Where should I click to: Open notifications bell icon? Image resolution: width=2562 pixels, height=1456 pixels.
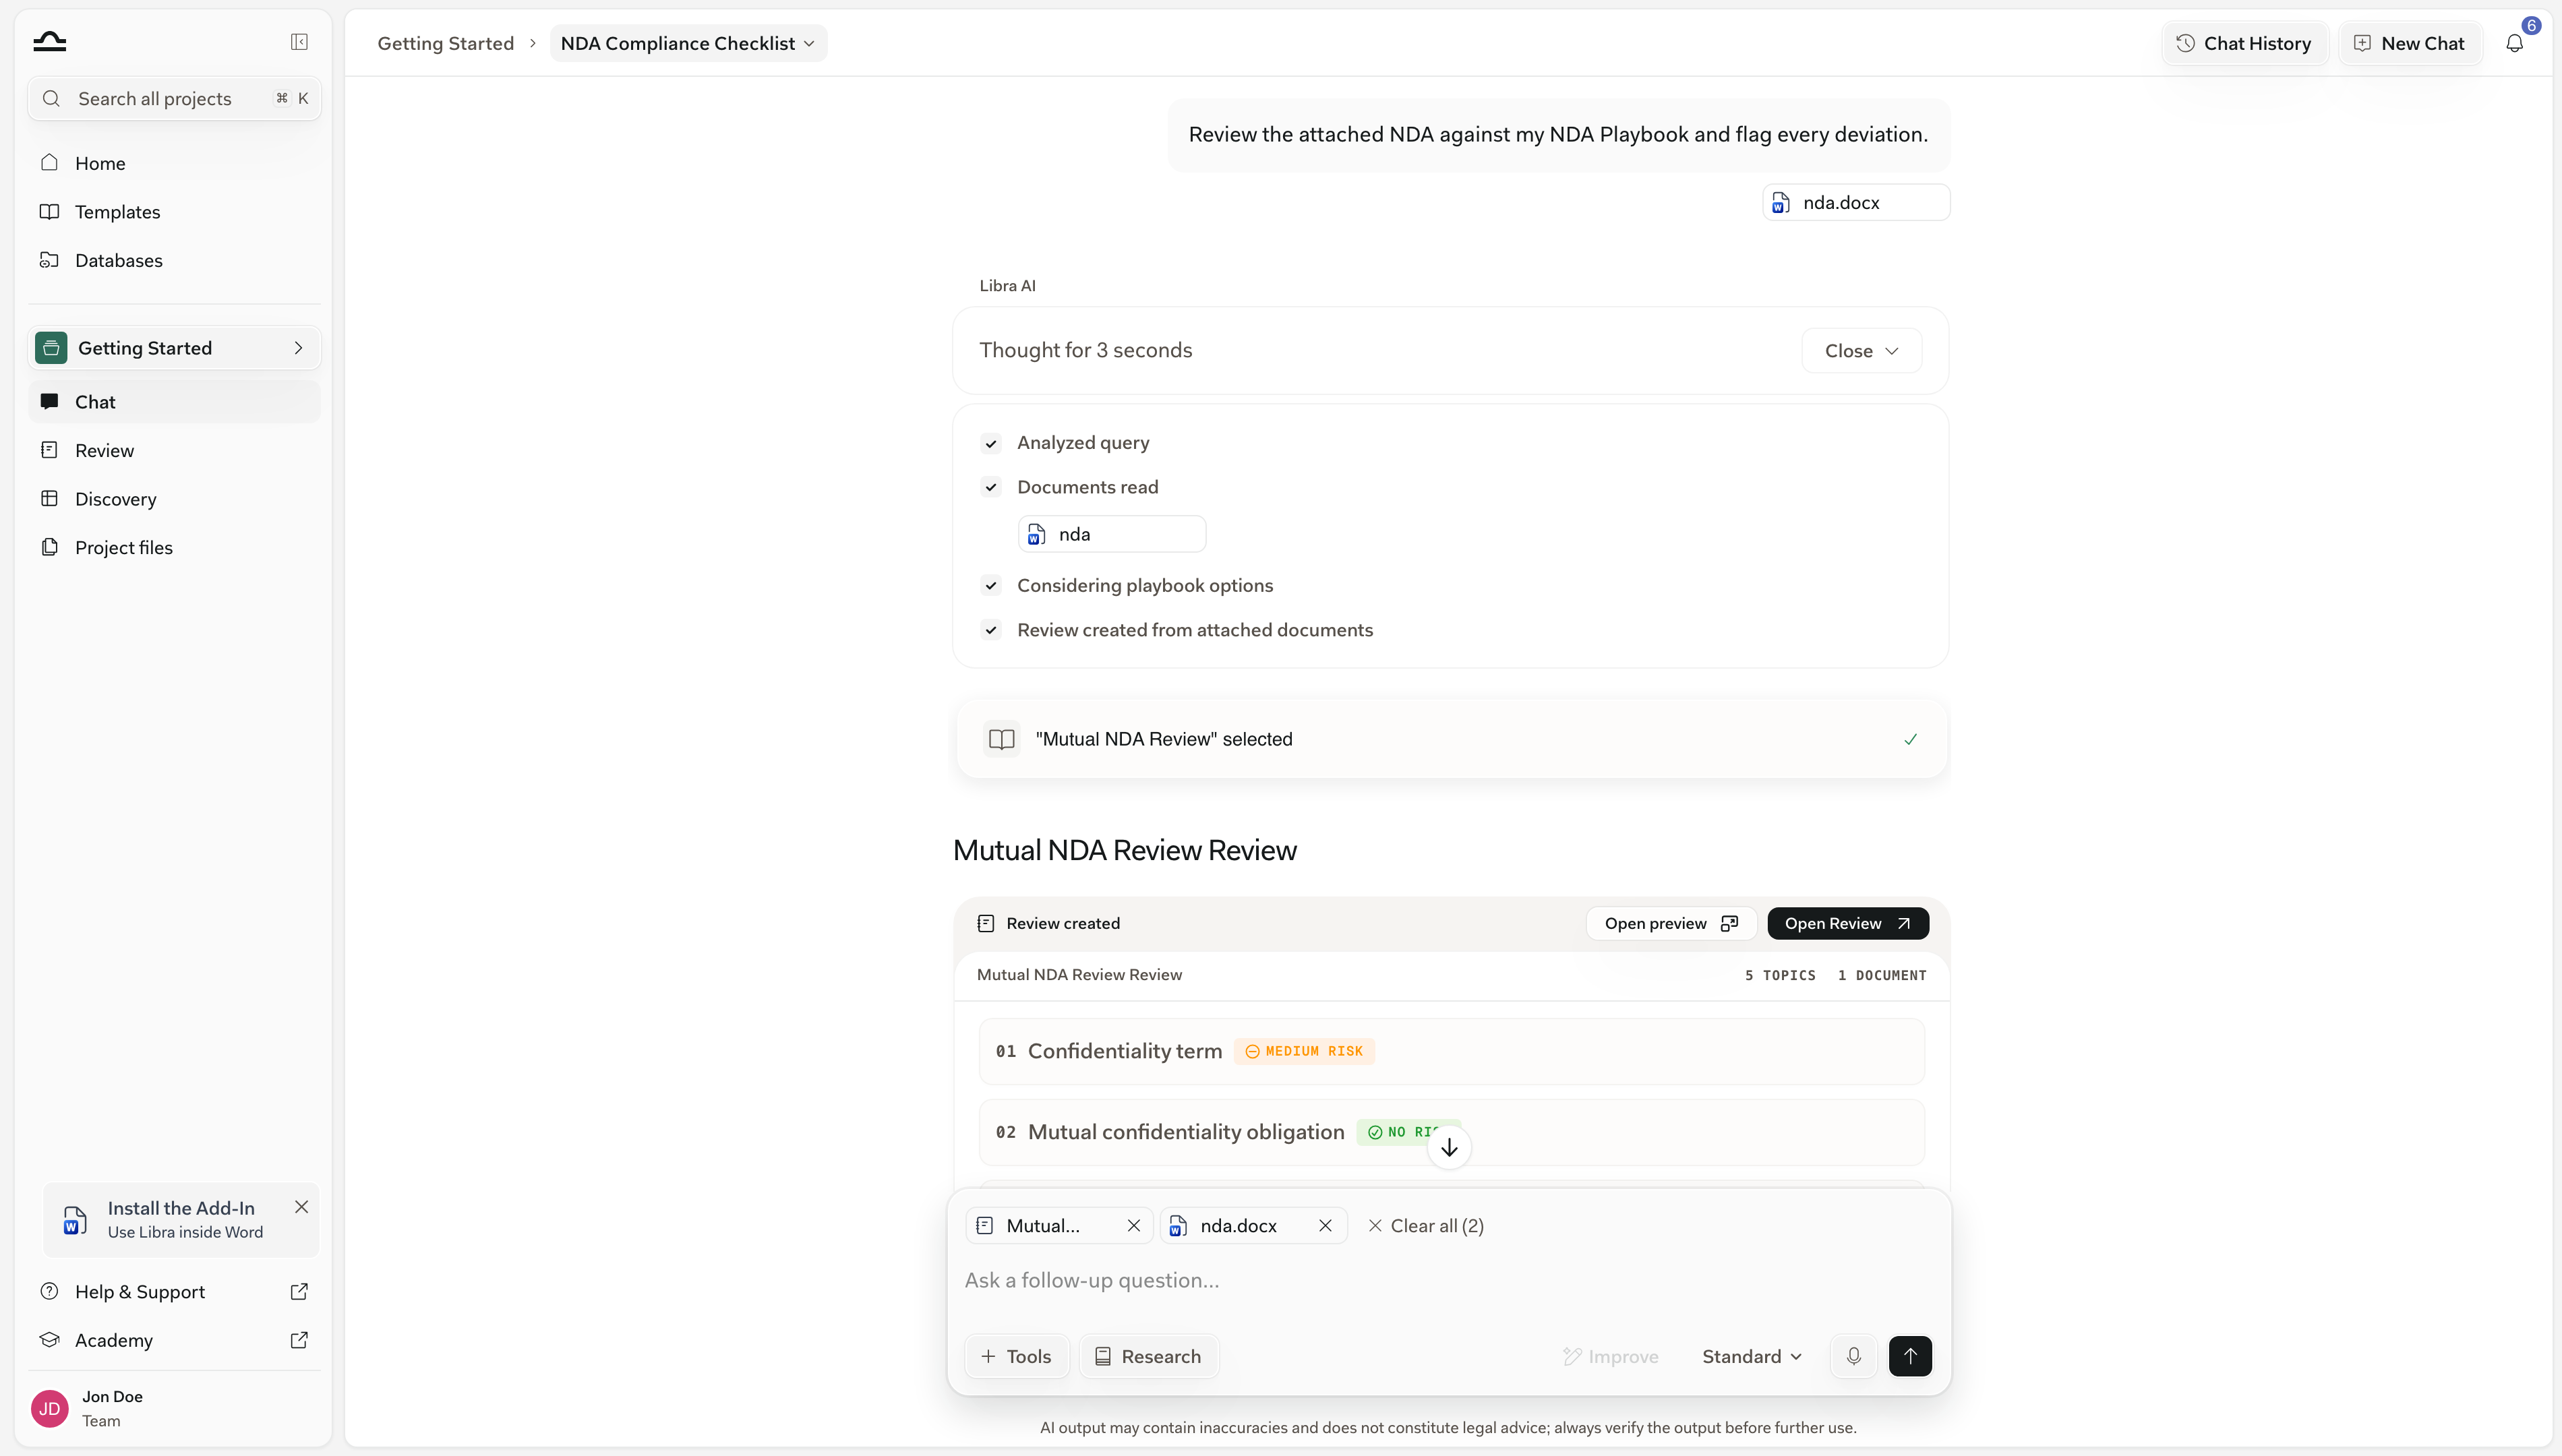click(x=2514, y=43)
